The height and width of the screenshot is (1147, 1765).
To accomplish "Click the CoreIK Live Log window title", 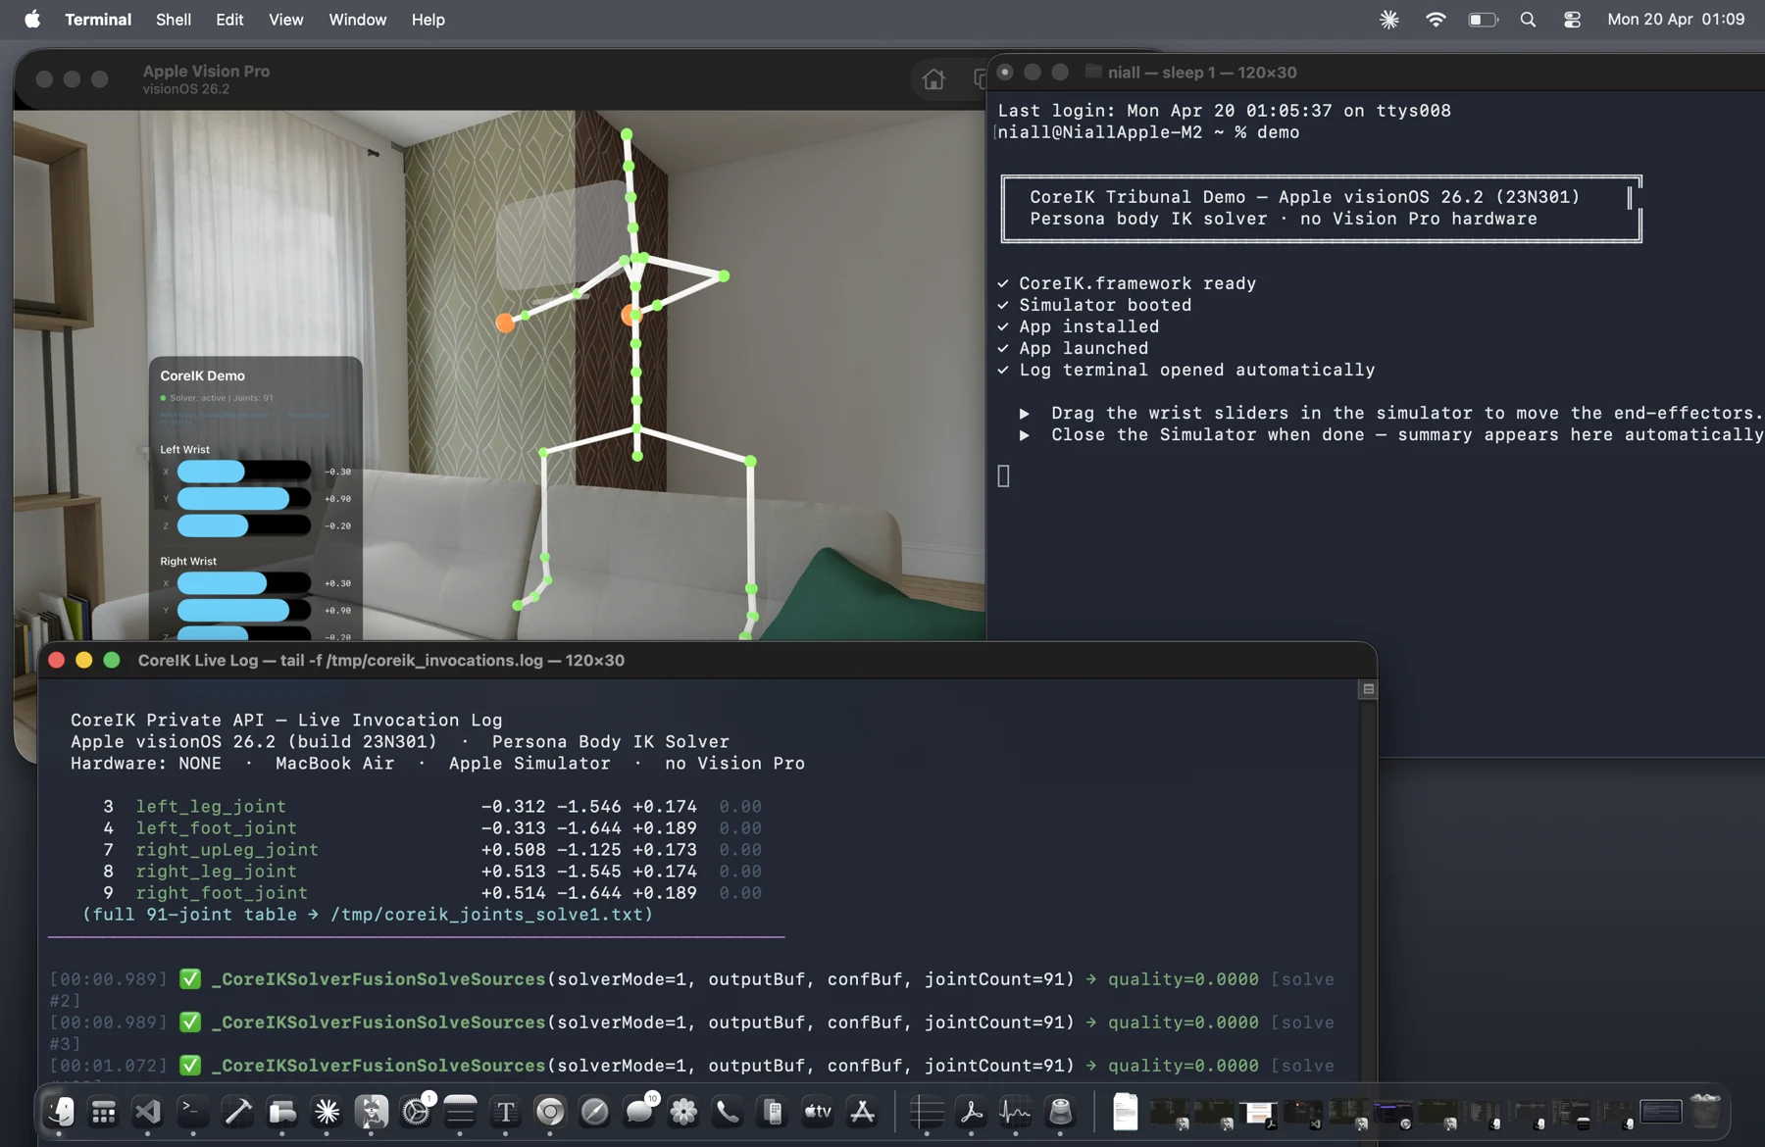I will pyautogui.click(x=380, y=661).
